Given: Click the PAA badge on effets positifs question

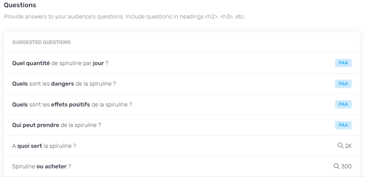Looking at the screenshot, I should pyautogui.click(x=343, y=105).
